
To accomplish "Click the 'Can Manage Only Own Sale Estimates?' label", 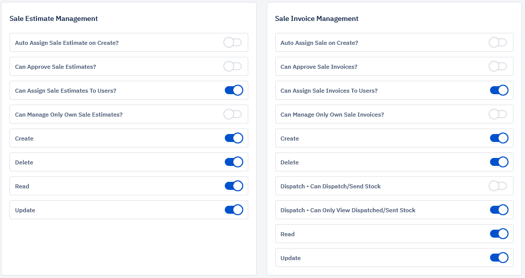I will [68, 115].
